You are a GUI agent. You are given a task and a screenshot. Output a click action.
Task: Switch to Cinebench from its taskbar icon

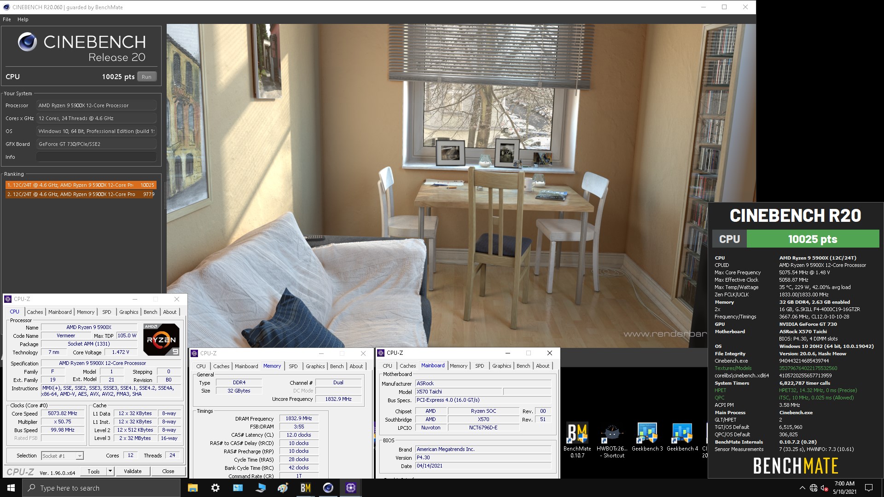pos(328,488)
